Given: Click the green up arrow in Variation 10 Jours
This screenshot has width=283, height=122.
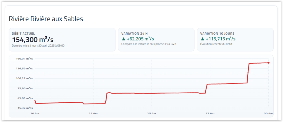Looking at the screenshot, I should pos(202,39).
